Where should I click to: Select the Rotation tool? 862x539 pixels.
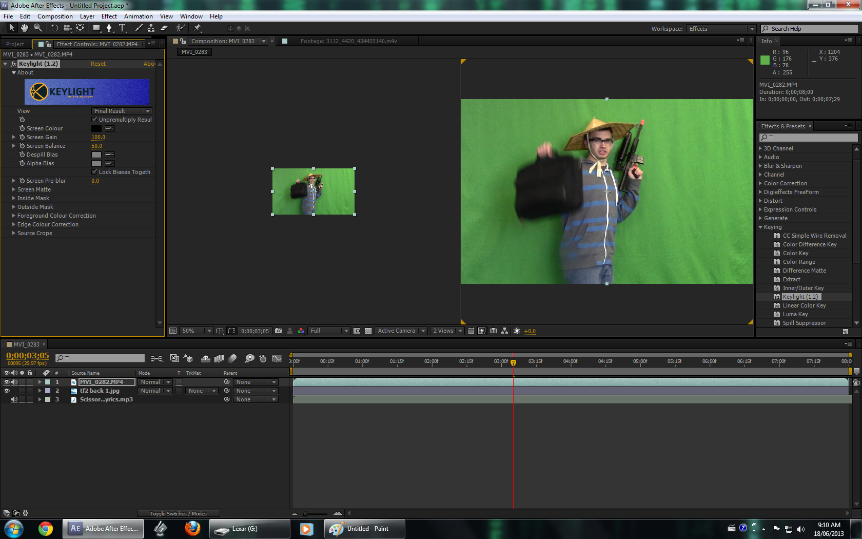point(54,28)
